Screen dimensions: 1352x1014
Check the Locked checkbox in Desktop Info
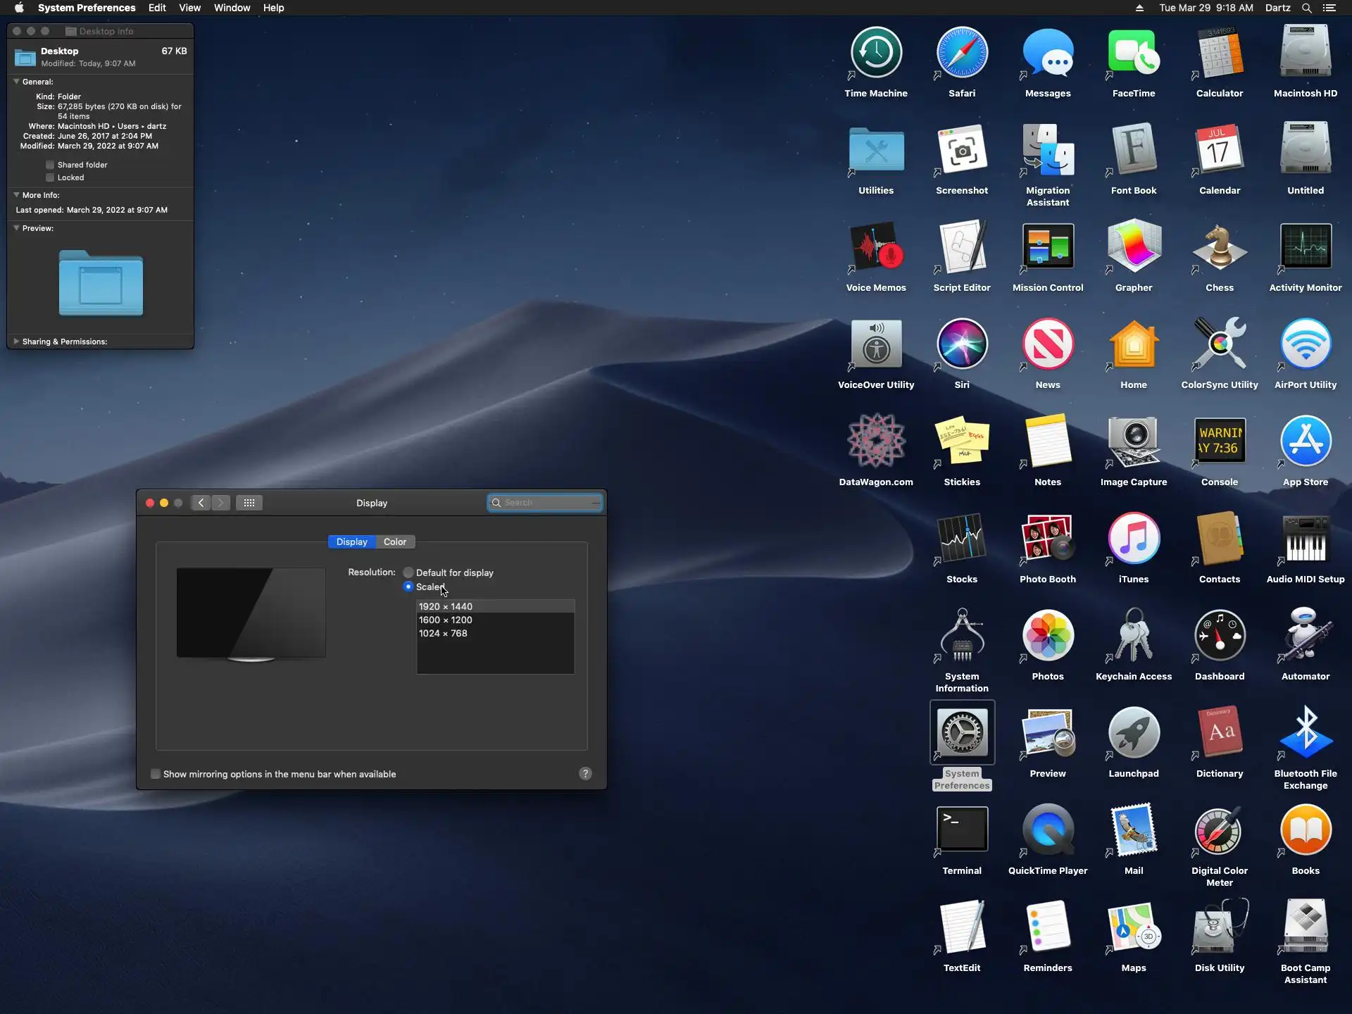pos(50,177)
